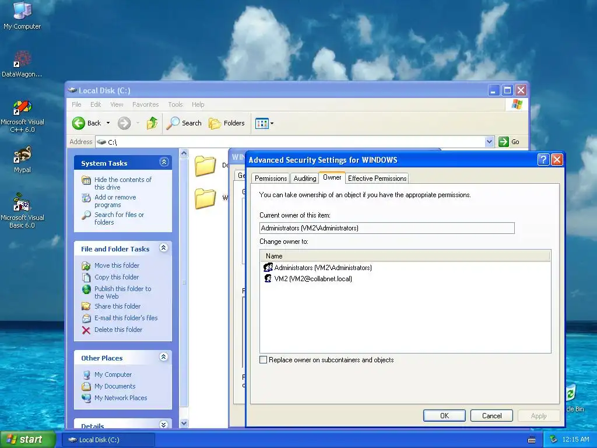
Task: Click the Current owner text field
Action: pyautogui.click(x=387, y=228)
